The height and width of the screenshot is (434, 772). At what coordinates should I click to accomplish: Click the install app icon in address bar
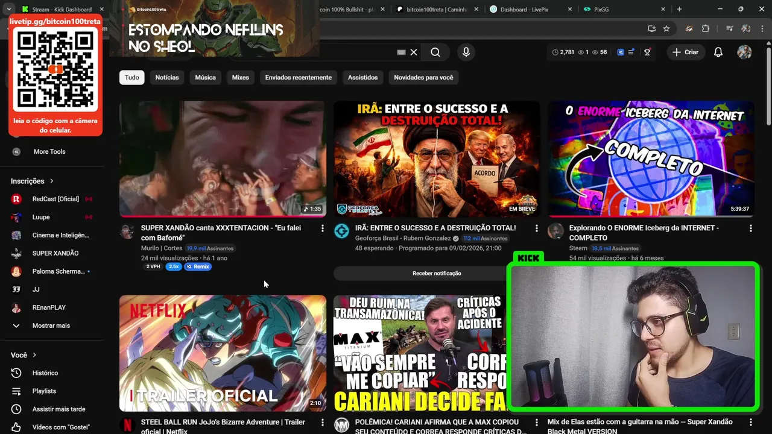tap(651, 28)
